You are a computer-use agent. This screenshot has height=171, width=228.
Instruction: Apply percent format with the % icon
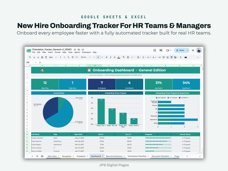click(x=64, y=57)
